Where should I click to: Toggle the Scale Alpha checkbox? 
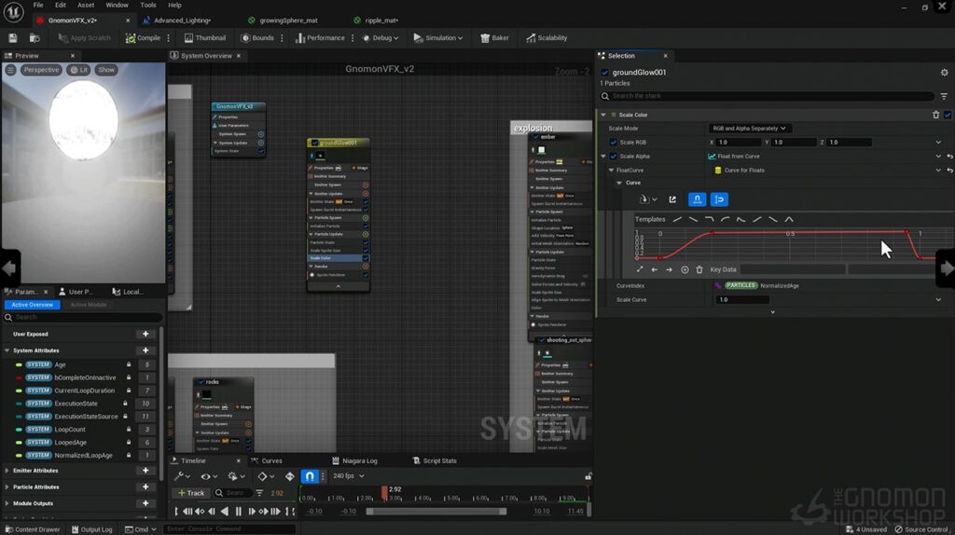614,157
